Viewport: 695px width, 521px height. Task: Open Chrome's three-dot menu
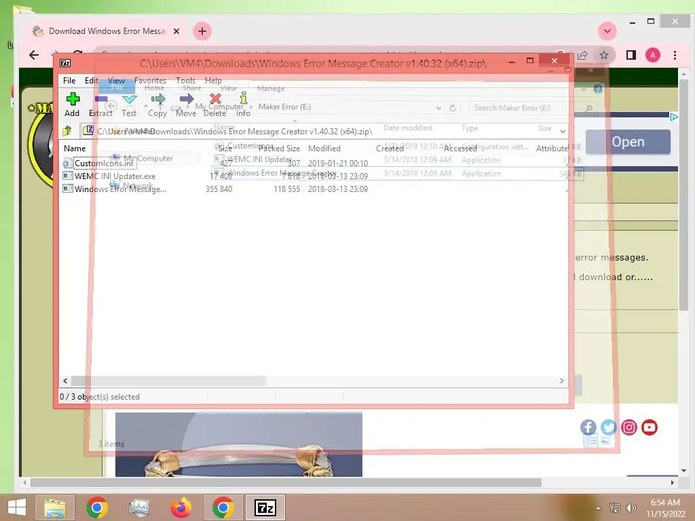pos(675,55)
